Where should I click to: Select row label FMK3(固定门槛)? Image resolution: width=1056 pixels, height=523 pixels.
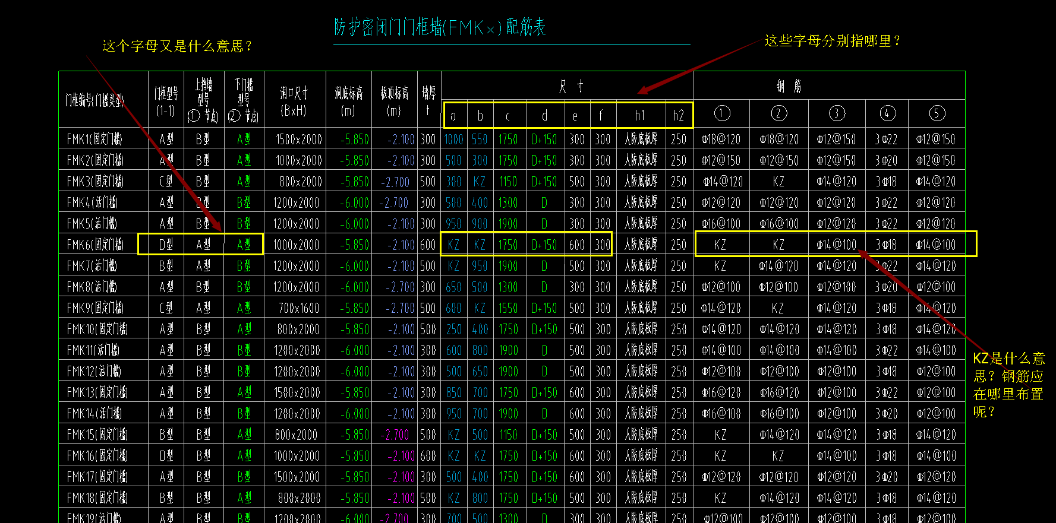95,181
